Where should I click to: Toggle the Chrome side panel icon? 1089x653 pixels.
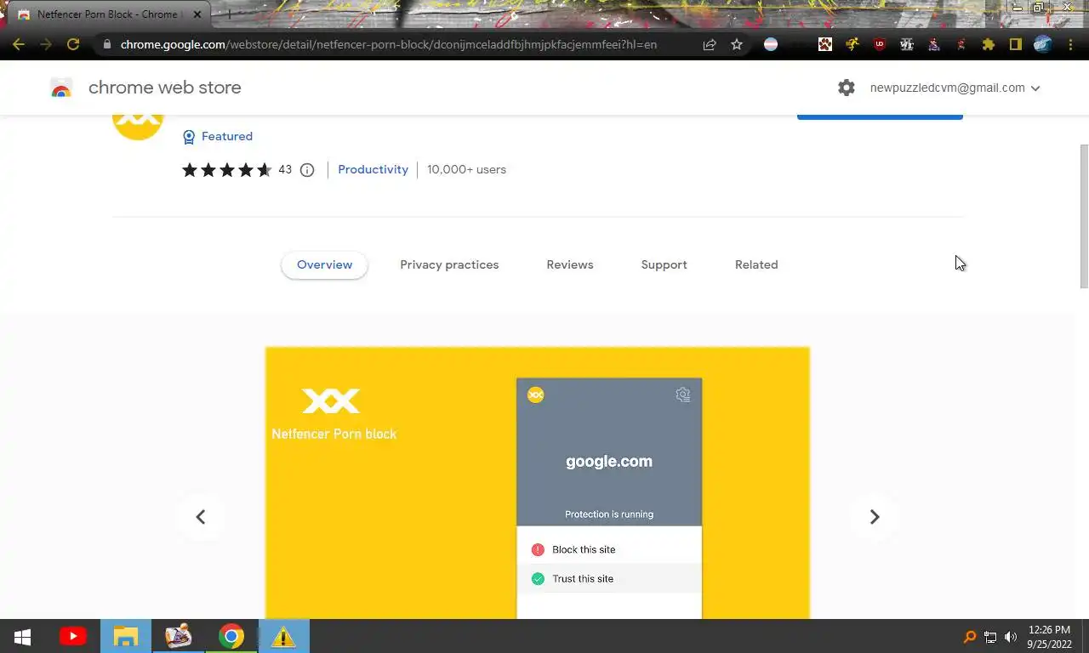point(1016,44)
